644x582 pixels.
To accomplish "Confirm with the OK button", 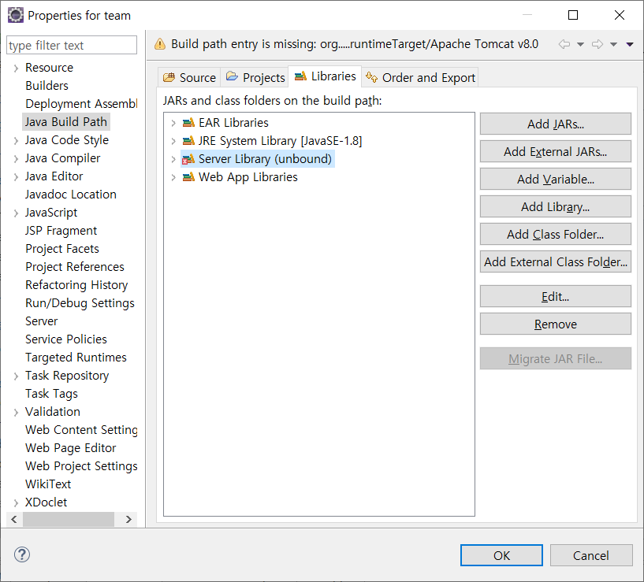I will coord(501,555).
